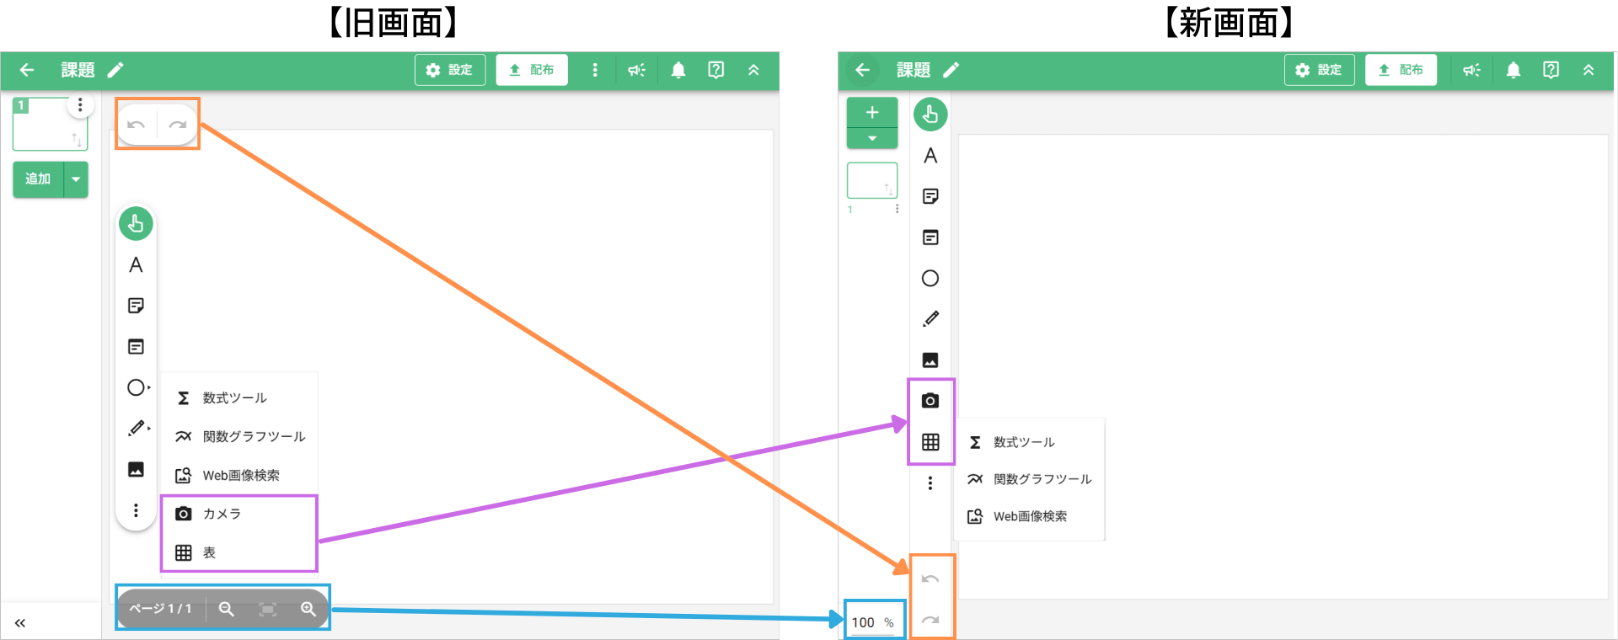Click the 100 % zoom input field
Image resolution: width=1618 pixels, height=640 pixels.
(x=866, y=622)
